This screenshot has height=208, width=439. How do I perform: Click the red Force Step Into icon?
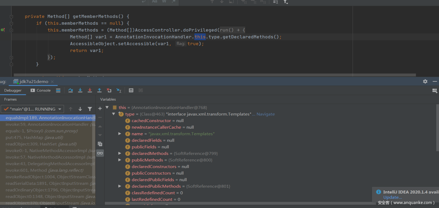pos(90,90)
